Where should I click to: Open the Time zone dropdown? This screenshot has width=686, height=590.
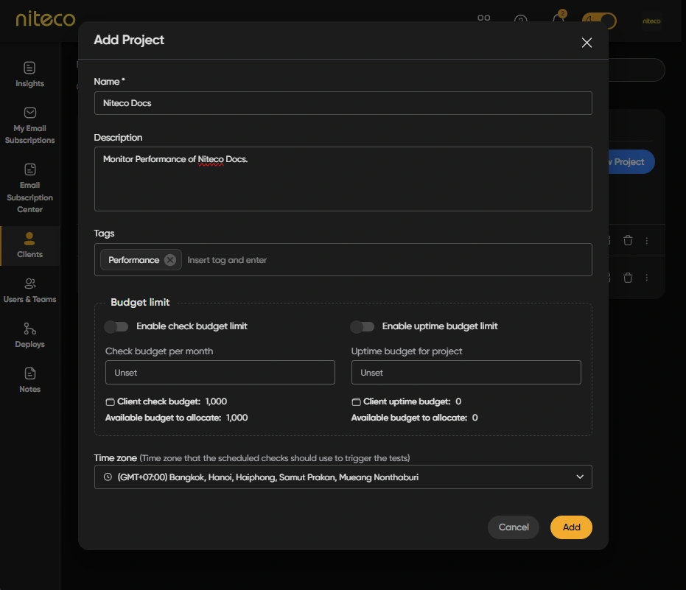(x=343, y=477)
